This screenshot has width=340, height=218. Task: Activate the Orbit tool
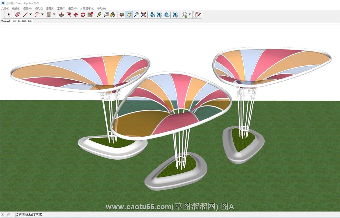[x=122, y=15]
